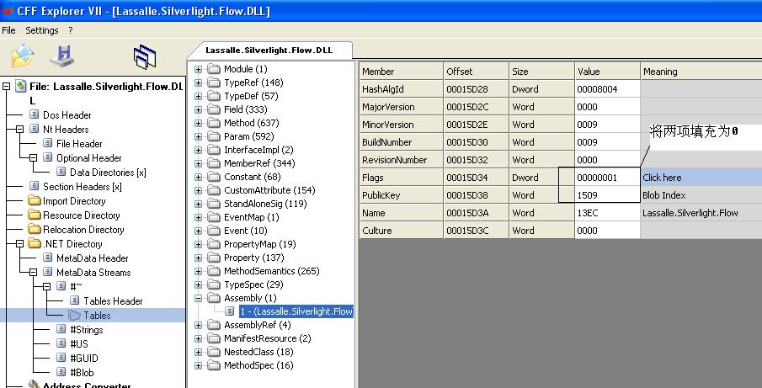Screen dimensions: 762x388
Task: Expand the TypeDef (57) table folder
Action: (x=198, y=96)
